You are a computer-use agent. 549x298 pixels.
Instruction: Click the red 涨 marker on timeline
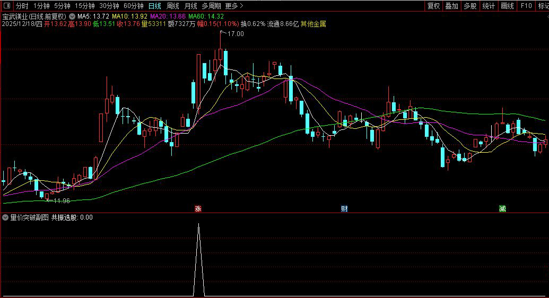pyautogui.click(x=198, y=209)
